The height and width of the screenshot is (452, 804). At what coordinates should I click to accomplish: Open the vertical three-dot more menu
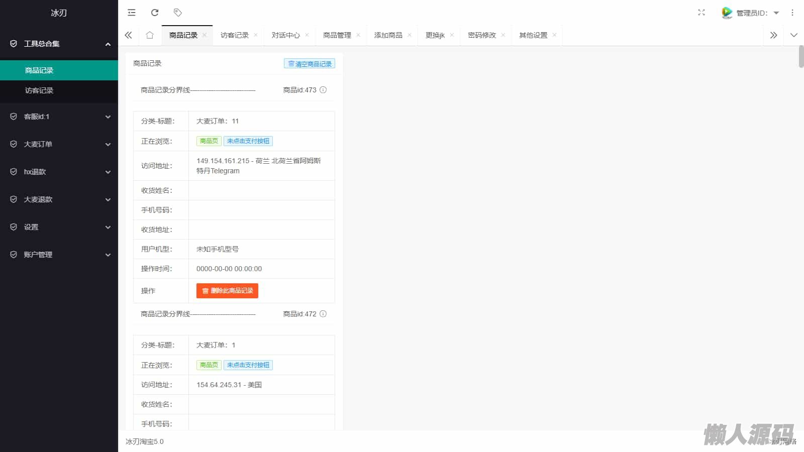coord(792,13)
